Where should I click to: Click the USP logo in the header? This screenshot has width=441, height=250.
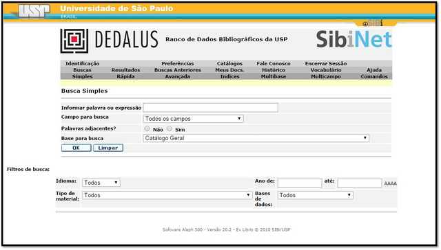pyautogui.click(x=34, y=11)
